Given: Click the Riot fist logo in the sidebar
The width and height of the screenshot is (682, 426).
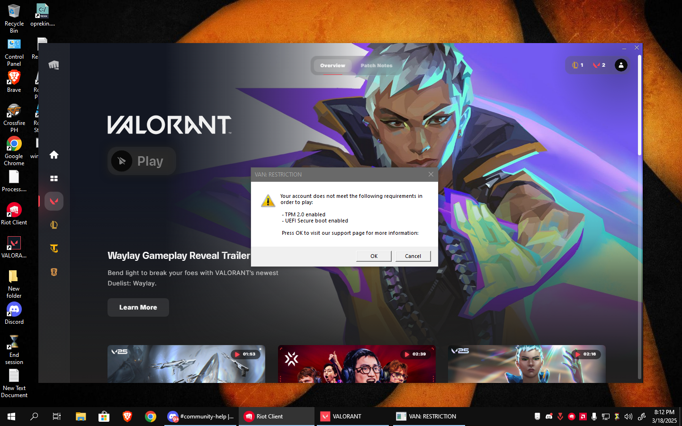Looking at the screenshot, I should (54, 65).
